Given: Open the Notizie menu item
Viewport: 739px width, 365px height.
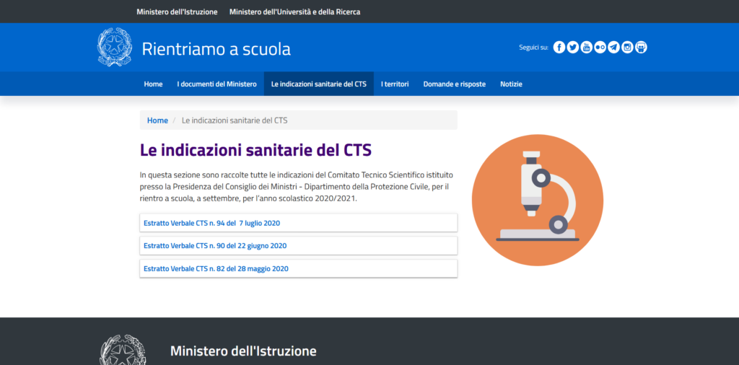Looking at the screenshot, I should click(512, 84).
